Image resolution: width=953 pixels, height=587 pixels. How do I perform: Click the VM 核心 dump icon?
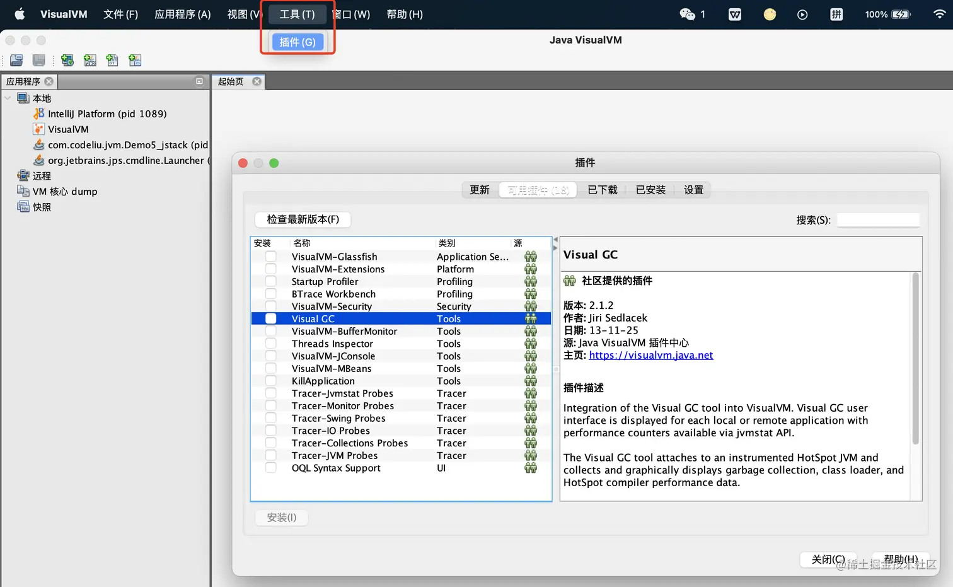(23, 191)
